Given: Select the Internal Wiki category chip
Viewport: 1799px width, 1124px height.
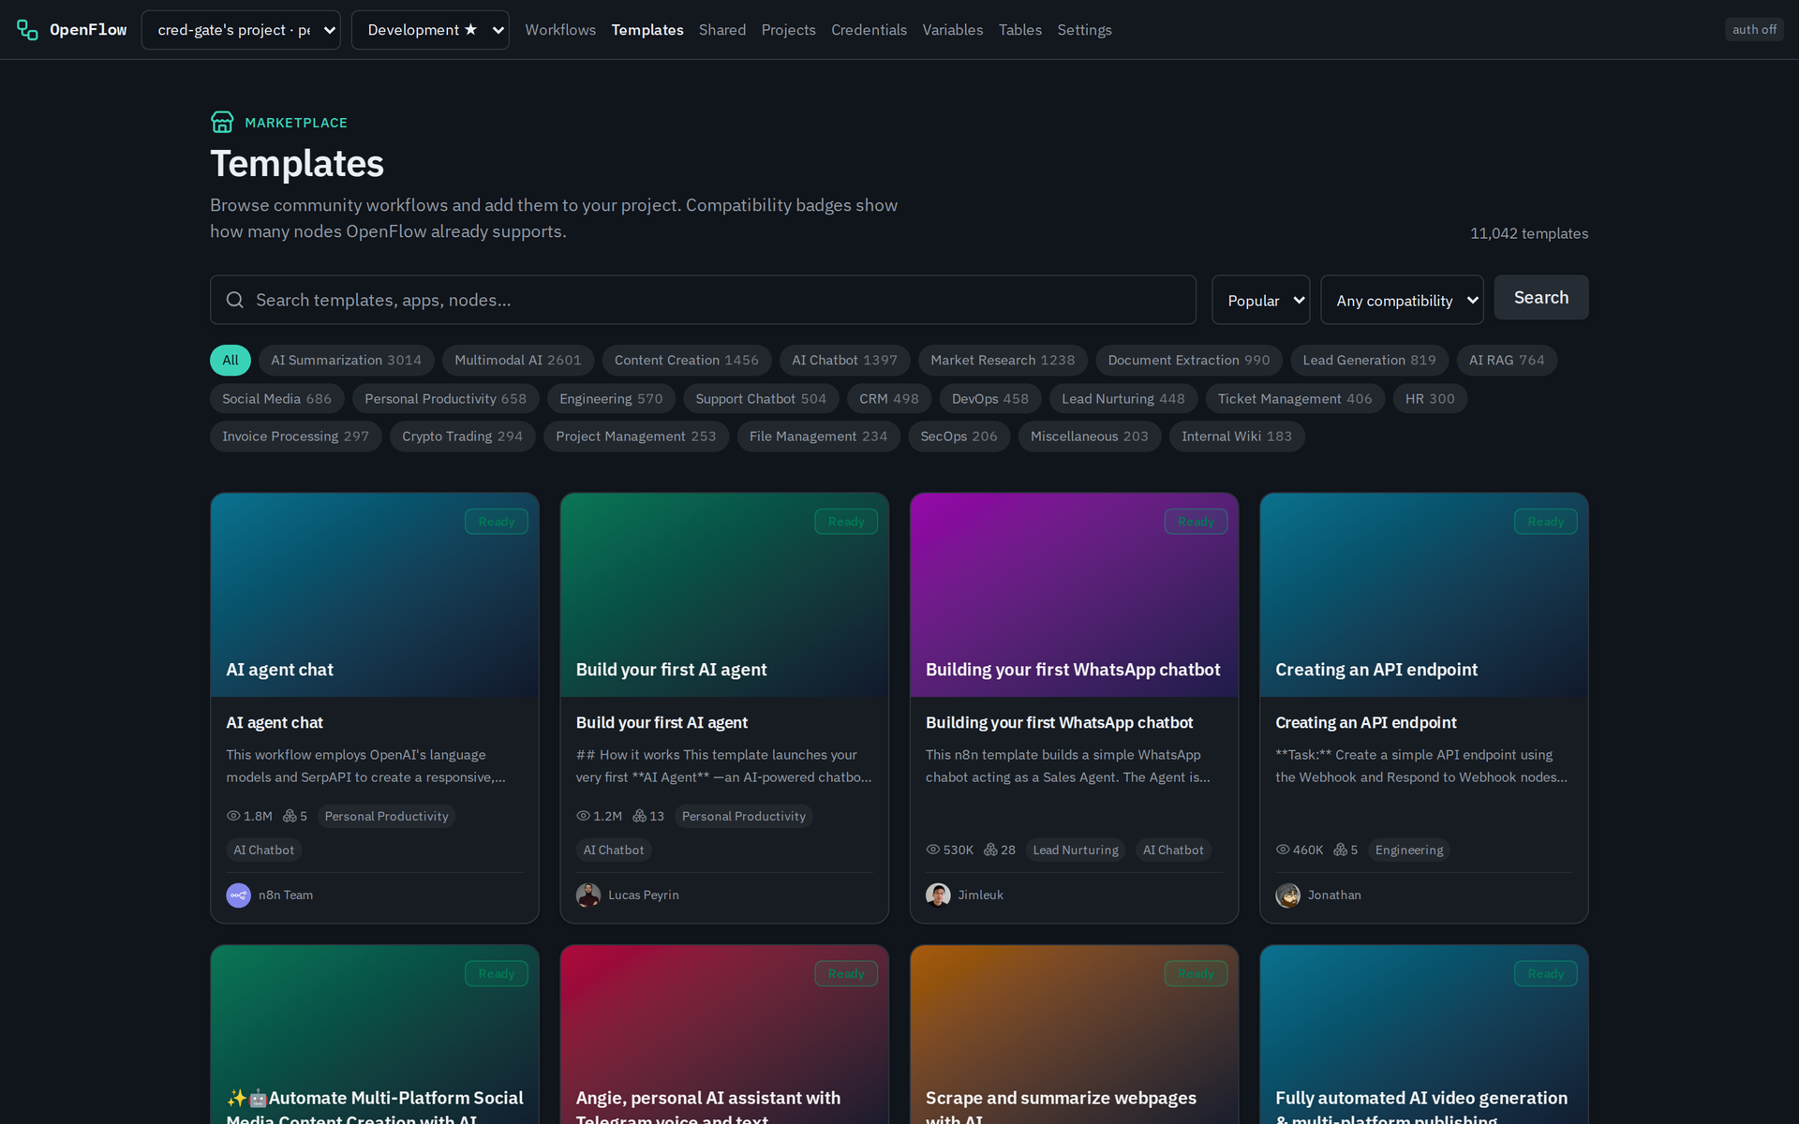Looking at the screenshot, I should click(1237, 436).
